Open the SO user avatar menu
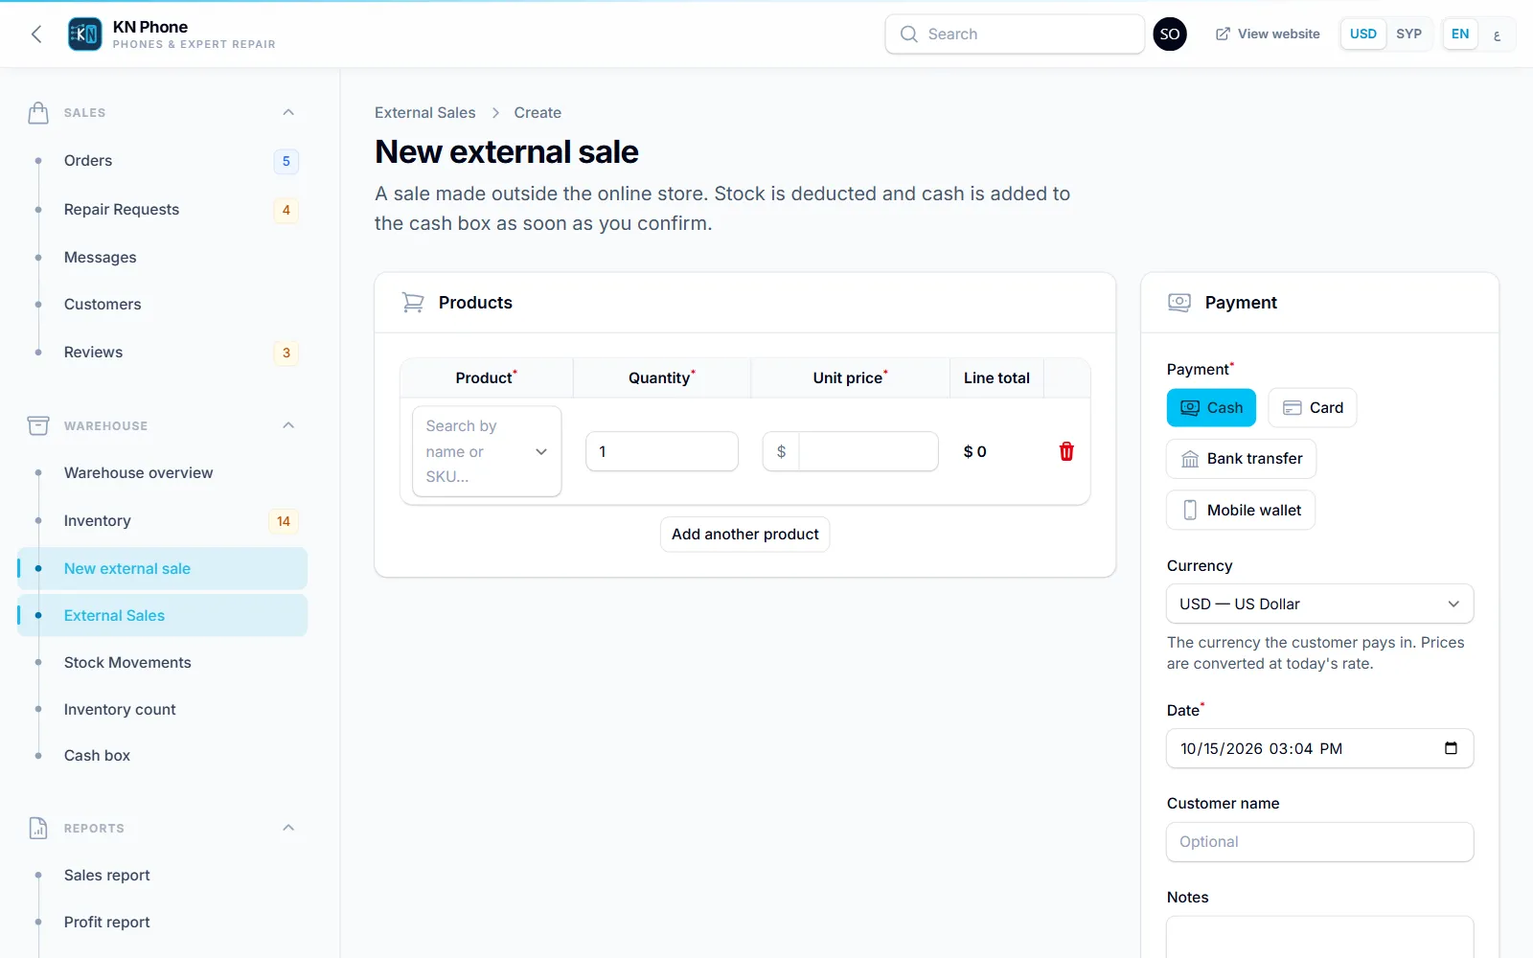Image resolution: width=1533 pixels, height=958 pixels. (x=1170, y=34)
